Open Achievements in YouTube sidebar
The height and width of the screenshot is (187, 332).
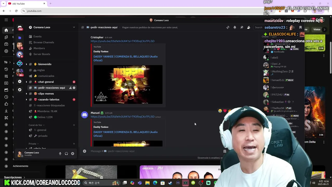click(x=20, y=166)
